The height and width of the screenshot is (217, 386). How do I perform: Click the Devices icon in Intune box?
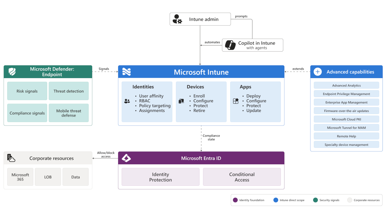(181, 101)
